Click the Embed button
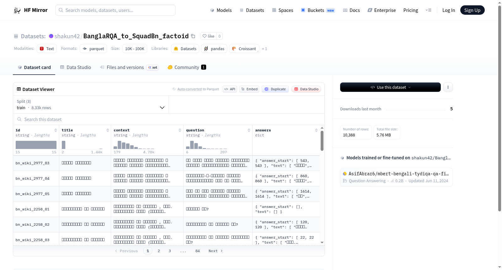502x270 pixels. [x=249, y=89]
